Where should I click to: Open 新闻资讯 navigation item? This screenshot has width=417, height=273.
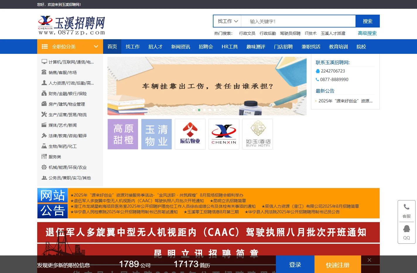point(181,47)
